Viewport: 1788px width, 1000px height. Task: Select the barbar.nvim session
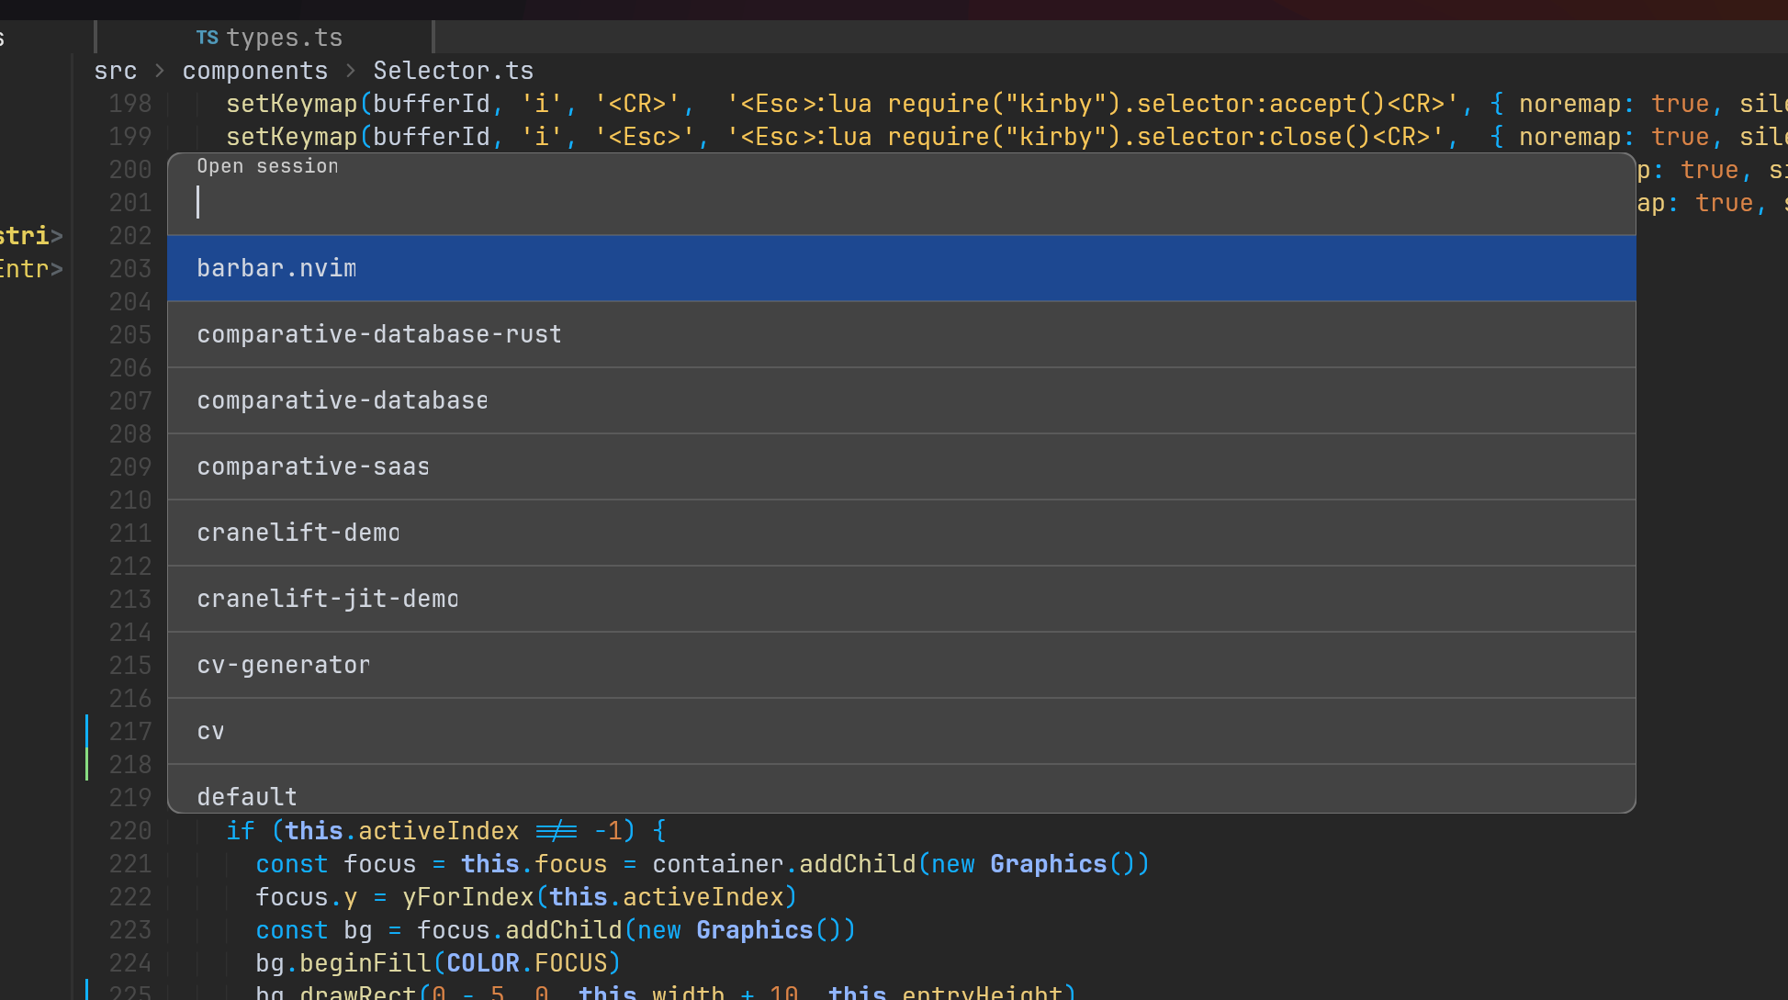coord(900,268)
